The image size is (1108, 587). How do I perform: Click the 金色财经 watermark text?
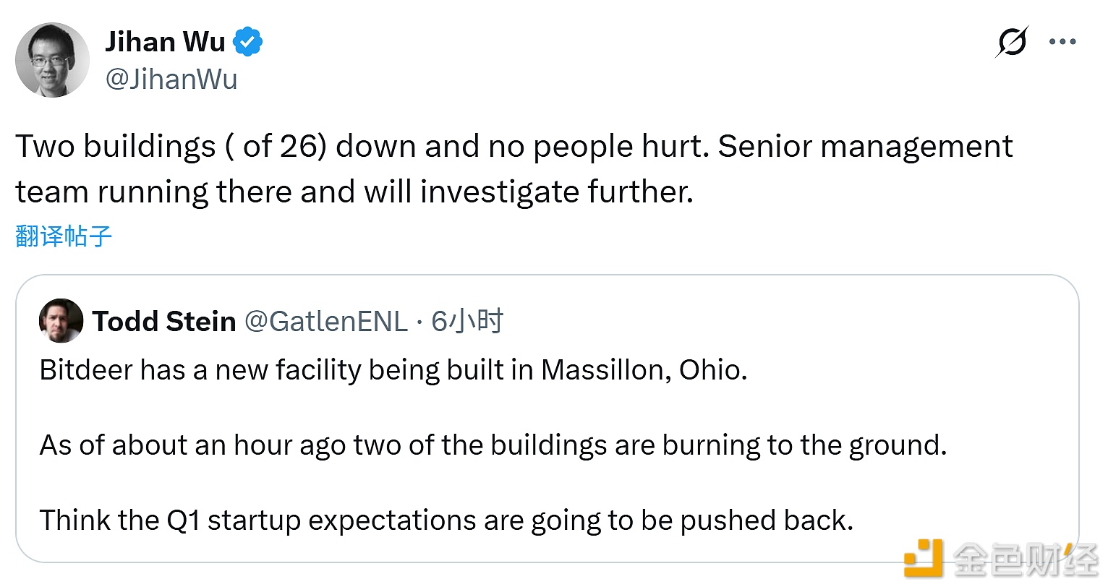tap(1025, 559)
